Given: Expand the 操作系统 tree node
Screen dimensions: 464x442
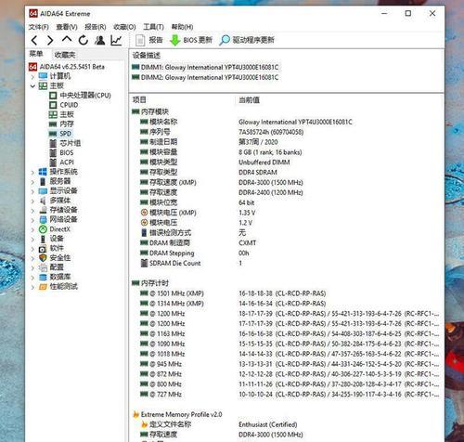Looking at the screenshot, I should (32, 172).
